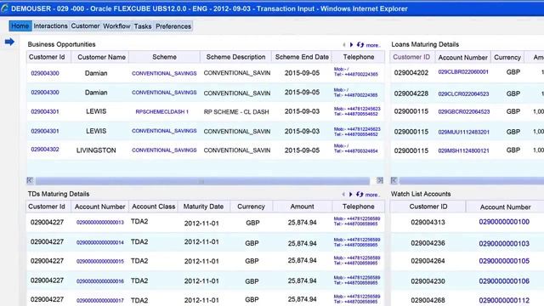Open customer ID 029004302 link
Image resolution: width=544 pixels, height=306 pixels.
pos(45,150)
